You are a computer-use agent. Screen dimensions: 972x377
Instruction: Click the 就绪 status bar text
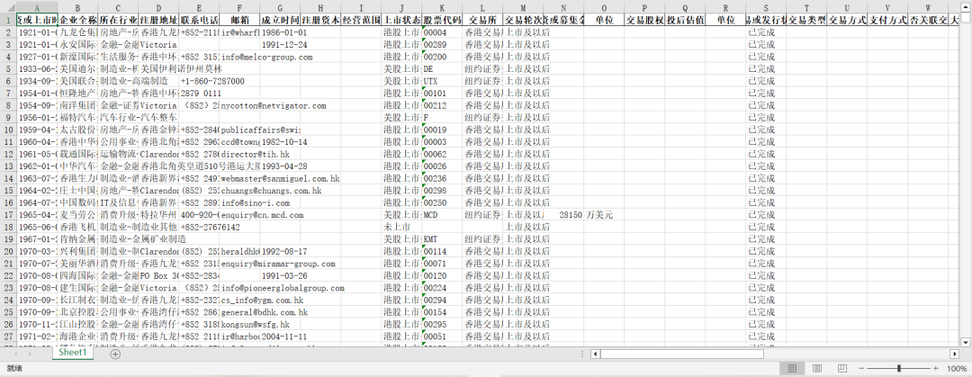pyautogui.click(x=14, y=368)
